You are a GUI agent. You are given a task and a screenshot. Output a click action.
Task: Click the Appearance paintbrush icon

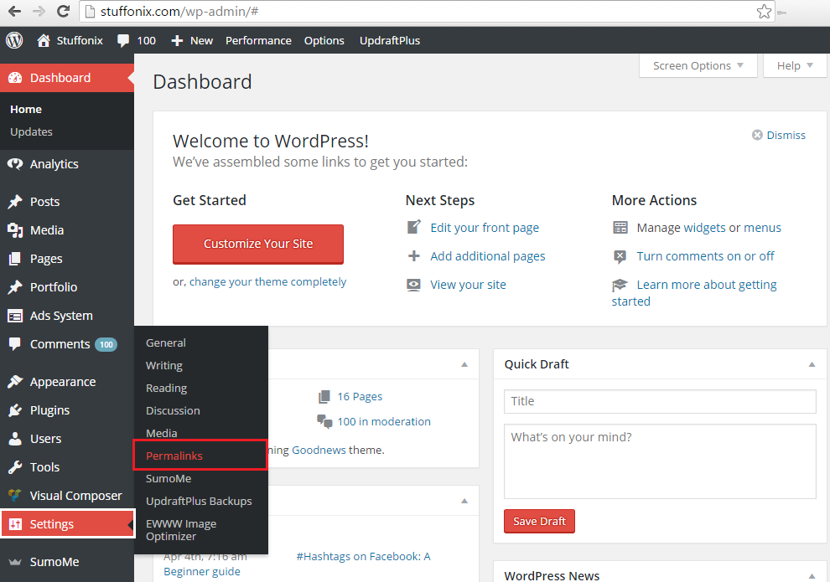[x=15, y=382]
